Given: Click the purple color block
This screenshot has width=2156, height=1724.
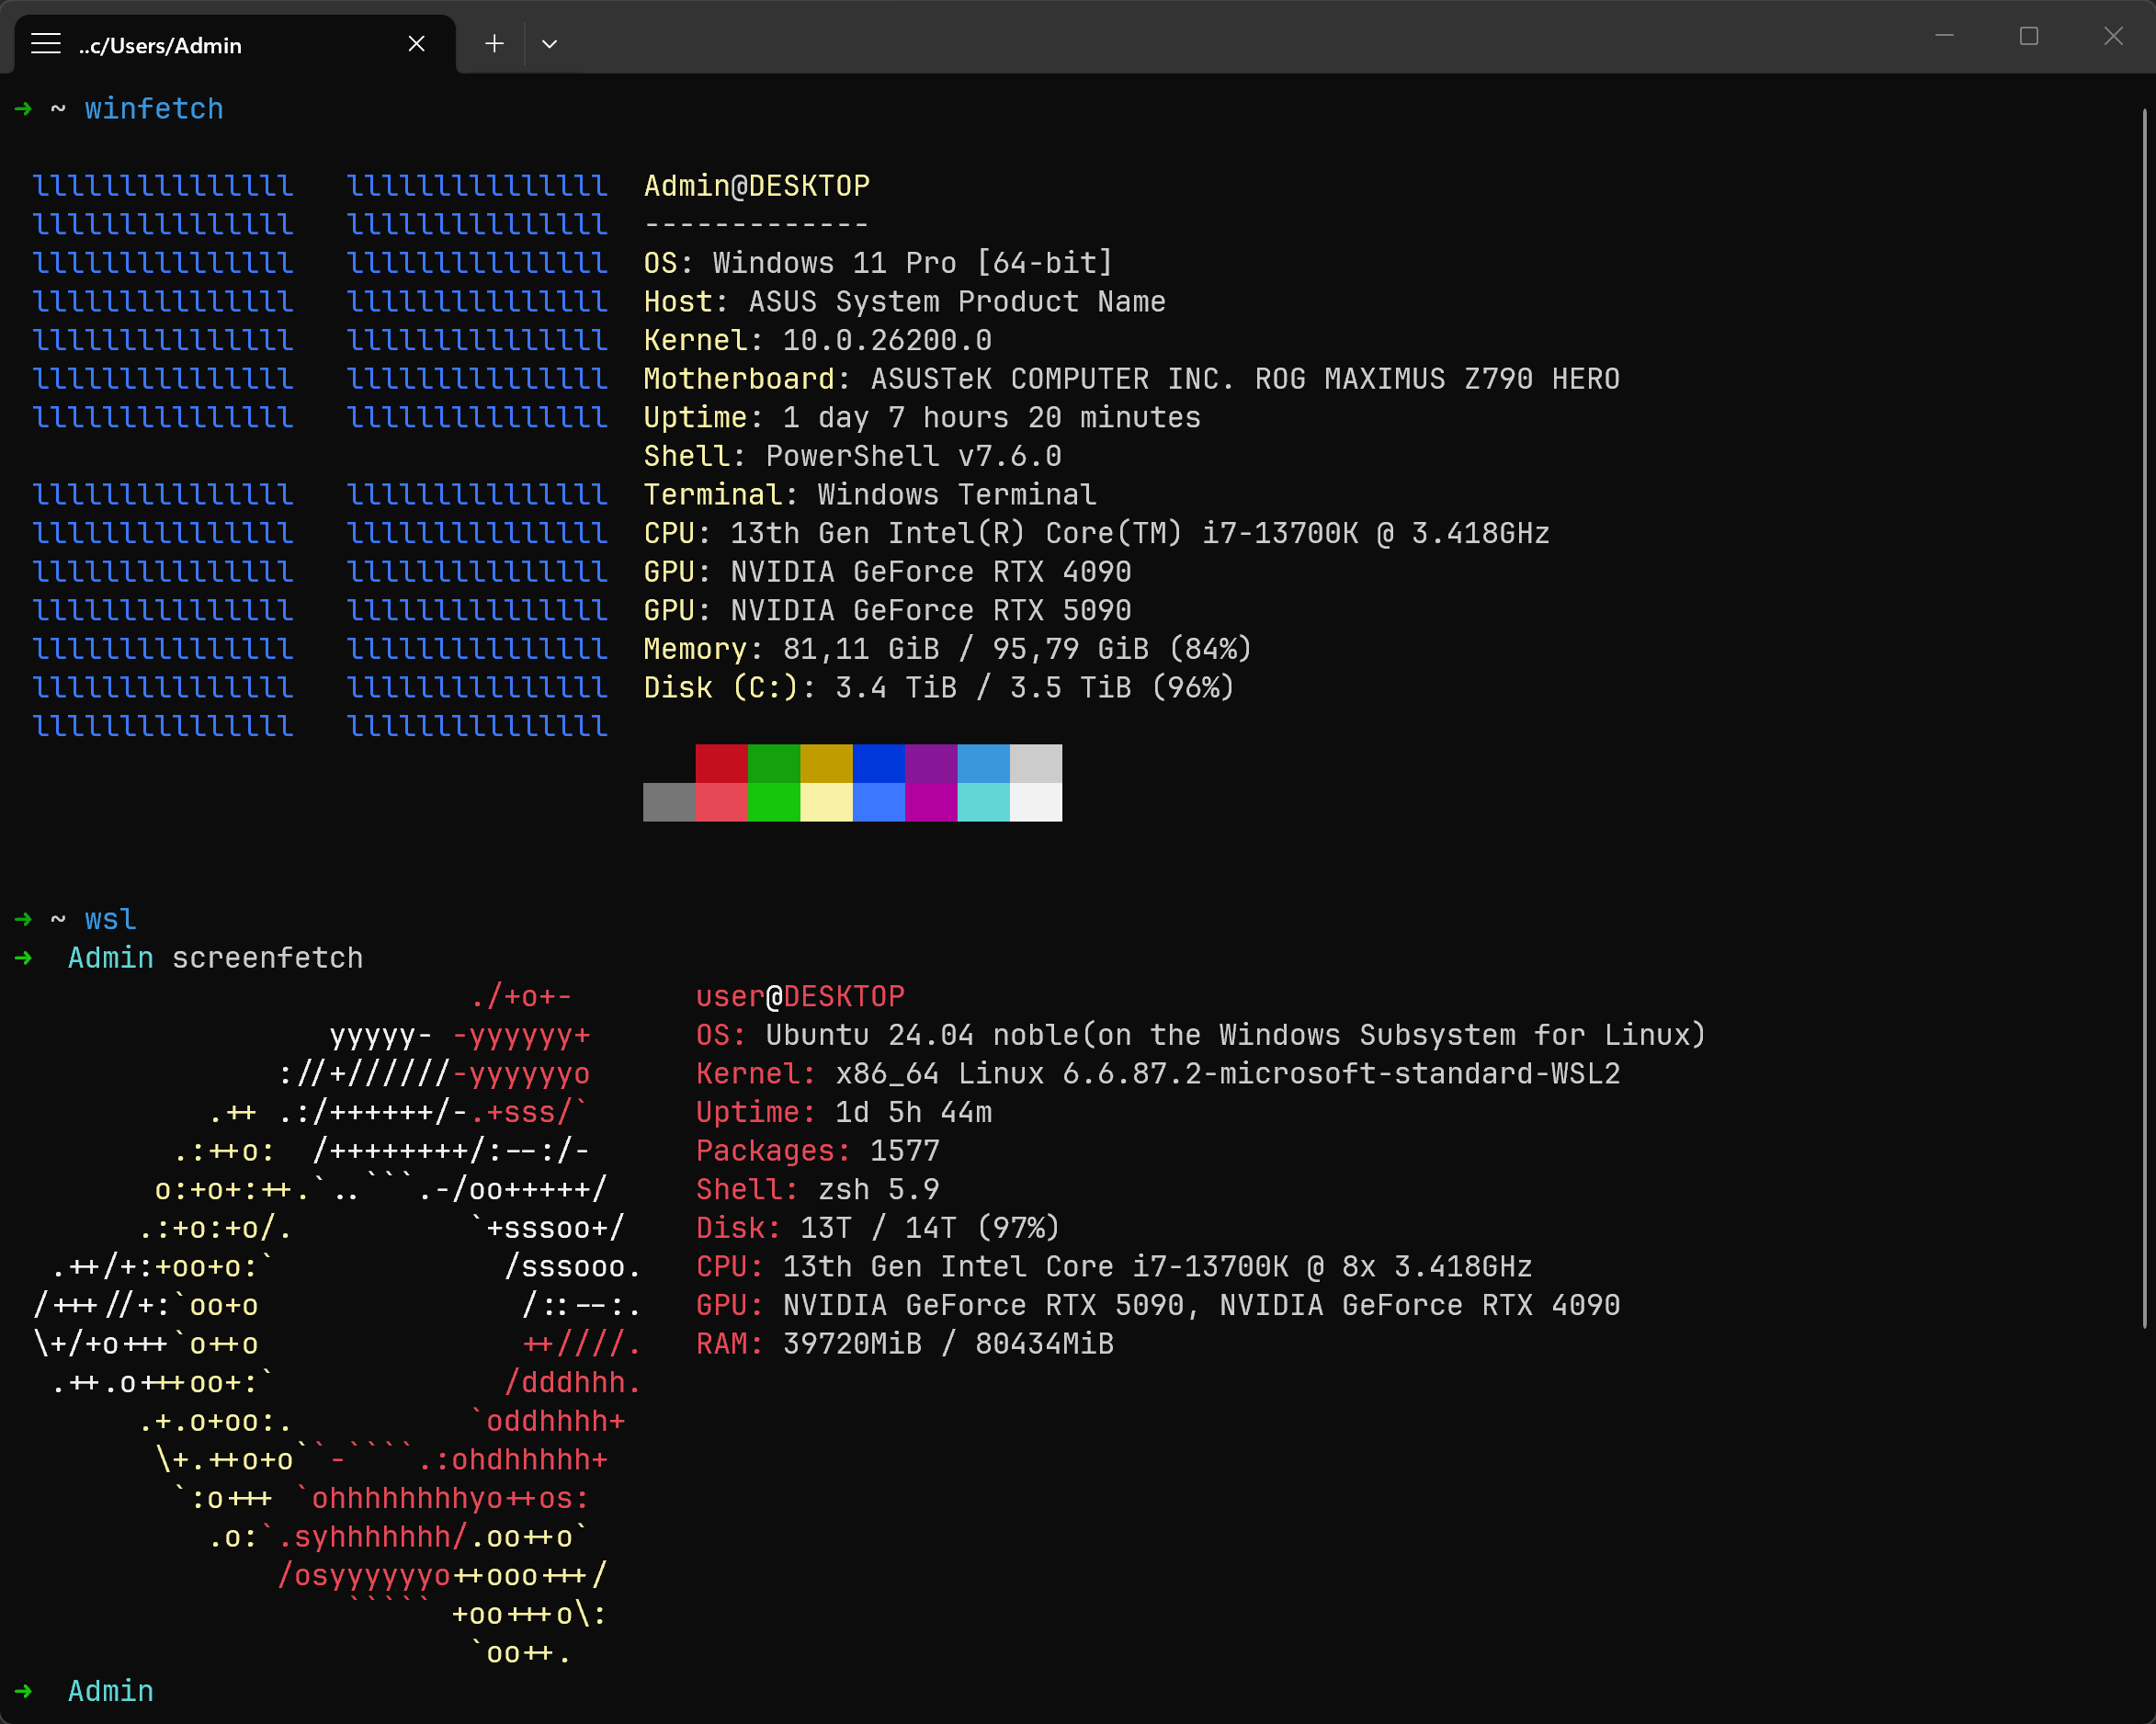Looking at the screenshot, I should click(931, 764).
